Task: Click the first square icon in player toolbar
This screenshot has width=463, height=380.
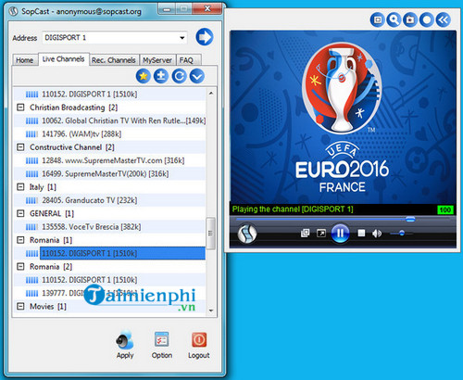Action: tap(378, 19)
